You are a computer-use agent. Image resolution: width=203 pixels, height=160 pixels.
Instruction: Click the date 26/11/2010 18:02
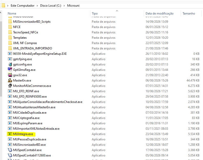click(x=157, y=54)
